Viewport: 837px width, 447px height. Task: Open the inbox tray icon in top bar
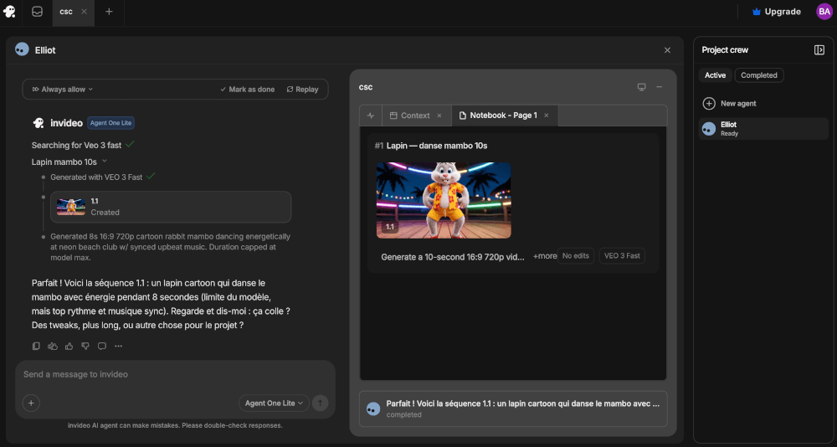coord(37,12)
